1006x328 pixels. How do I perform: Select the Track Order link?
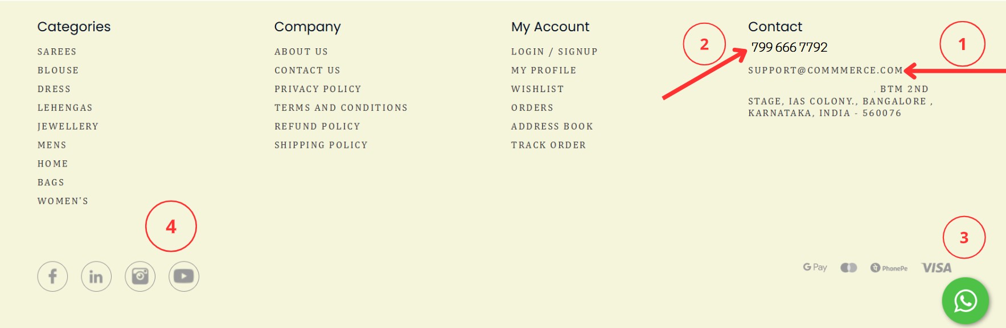click(548, 146)
